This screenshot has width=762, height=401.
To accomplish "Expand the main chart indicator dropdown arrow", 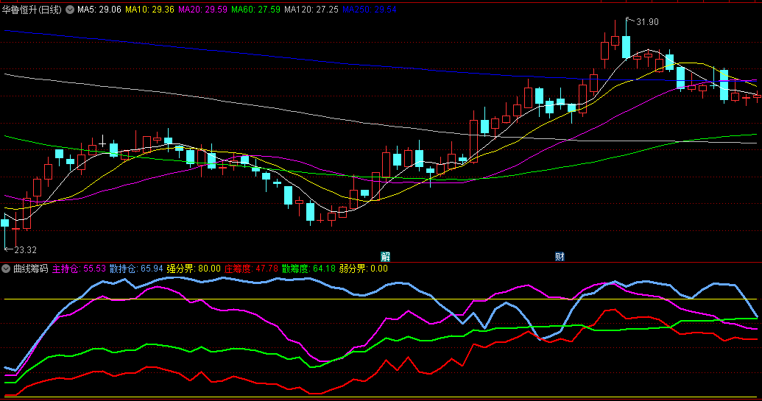I will (x=70, y=10).
